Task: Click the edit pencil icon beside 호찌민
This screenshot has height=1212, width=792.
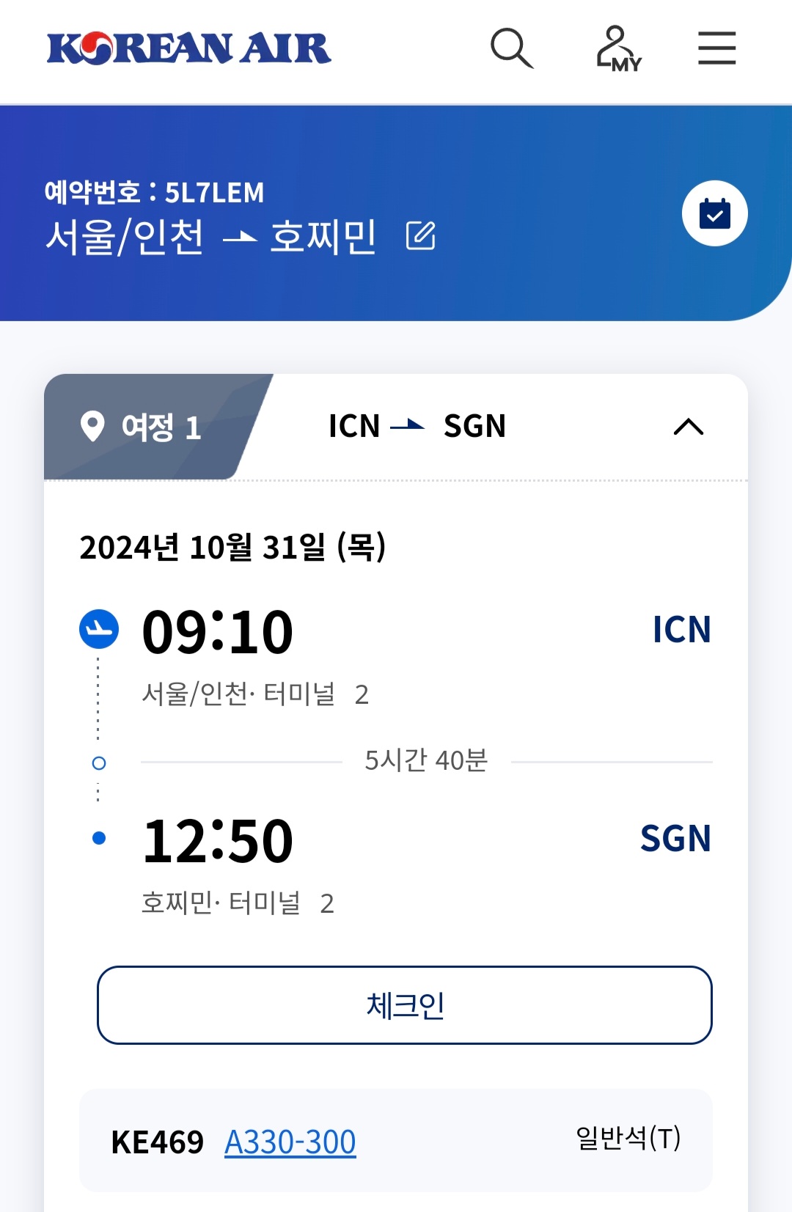Action: (x=421, y=236)
